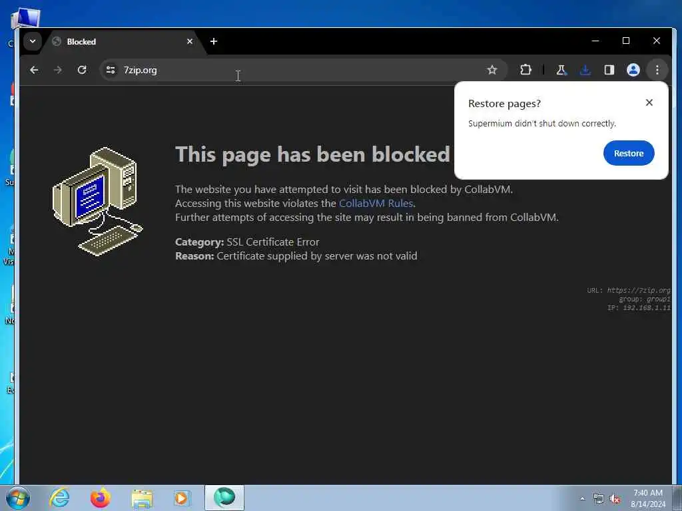Open the CollabVM Rules link
Viewport: 682px width, 511px height.
tap(376, 204)
